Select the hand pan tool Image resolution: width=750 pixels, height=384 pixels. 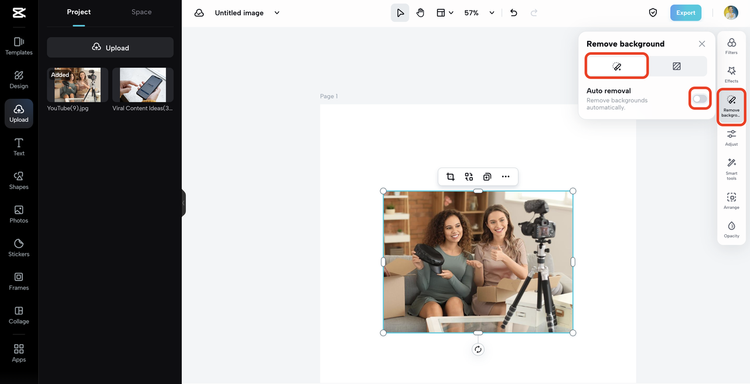pos(421,13)
